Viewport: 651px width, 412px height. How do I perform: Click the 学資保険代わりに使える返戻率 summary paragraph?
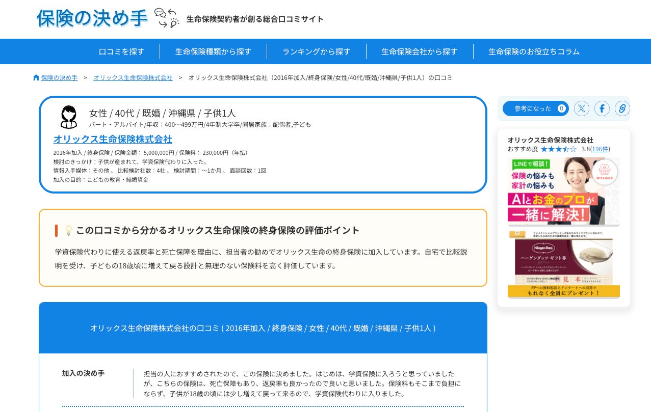261,259
